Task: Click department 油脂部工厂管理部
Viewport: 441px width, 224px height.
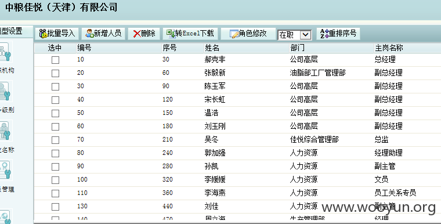Action: [318, 73]
